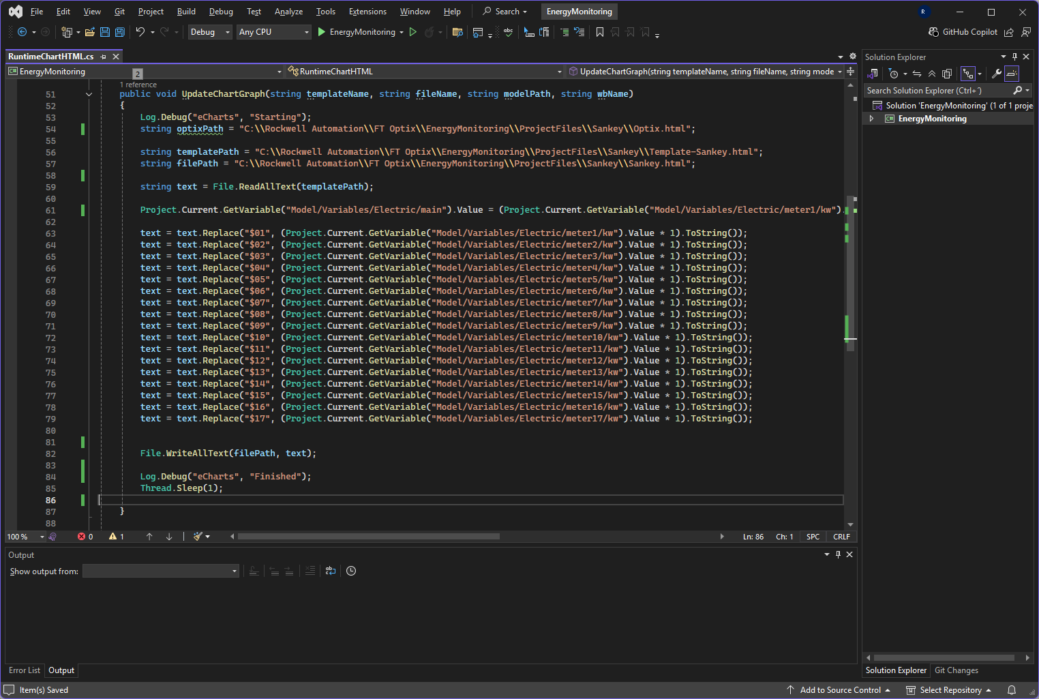
Task: Open GitHub Copilot from the toolbar
Action: (963, 32)
